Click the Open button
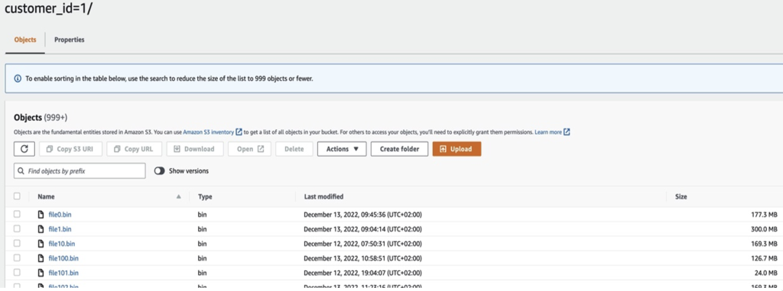Image resolution: width=783 pixels, height=291 pixels. 250,149
